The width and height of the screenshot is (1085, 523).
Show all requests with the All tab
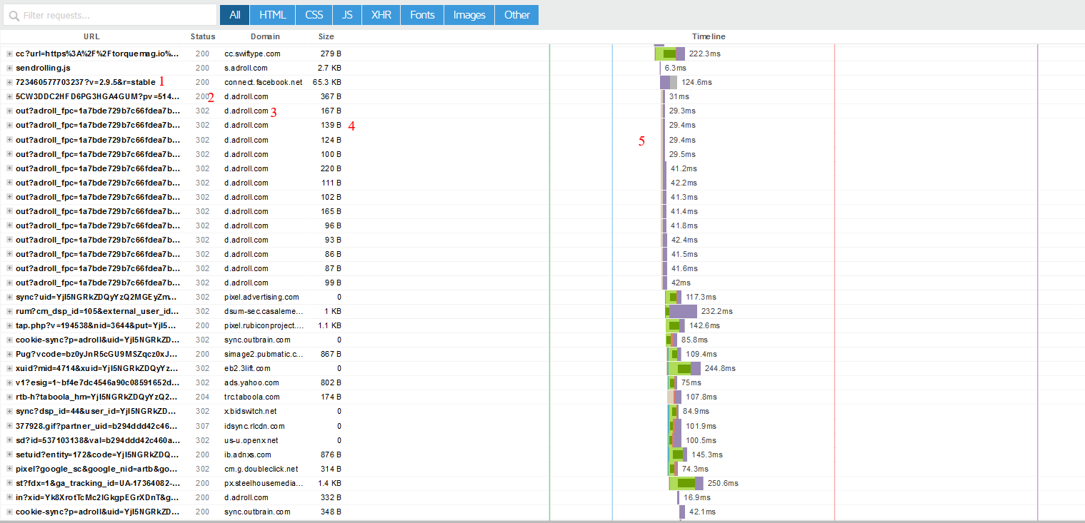[x=234, y=15]
